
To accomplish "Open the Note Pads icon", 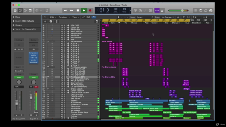I will click(x=201, y=10).
